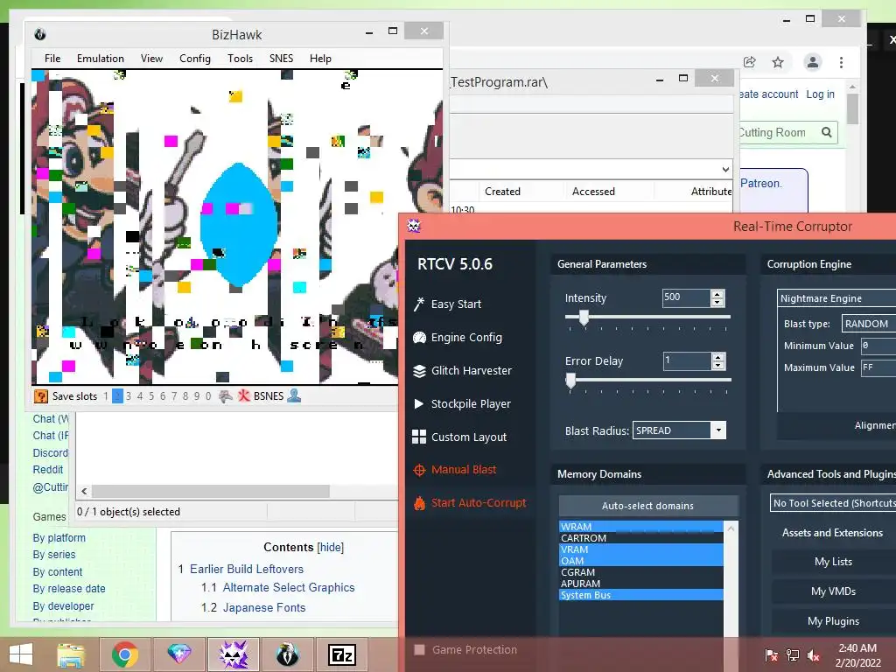Select save slot 3 in BizHawk
The height and width of the screenshot is (672, 896).
pyautogui.click(x=129, y=396)
